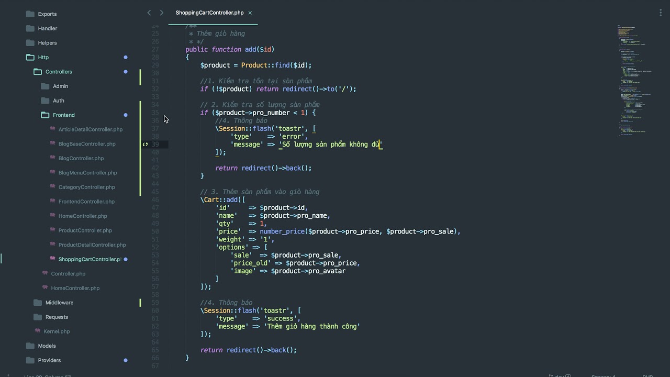The width and height of the screenshot is (670, 377).
Task: Collapse the Frontend folder
Action: (x=44, y=115)
